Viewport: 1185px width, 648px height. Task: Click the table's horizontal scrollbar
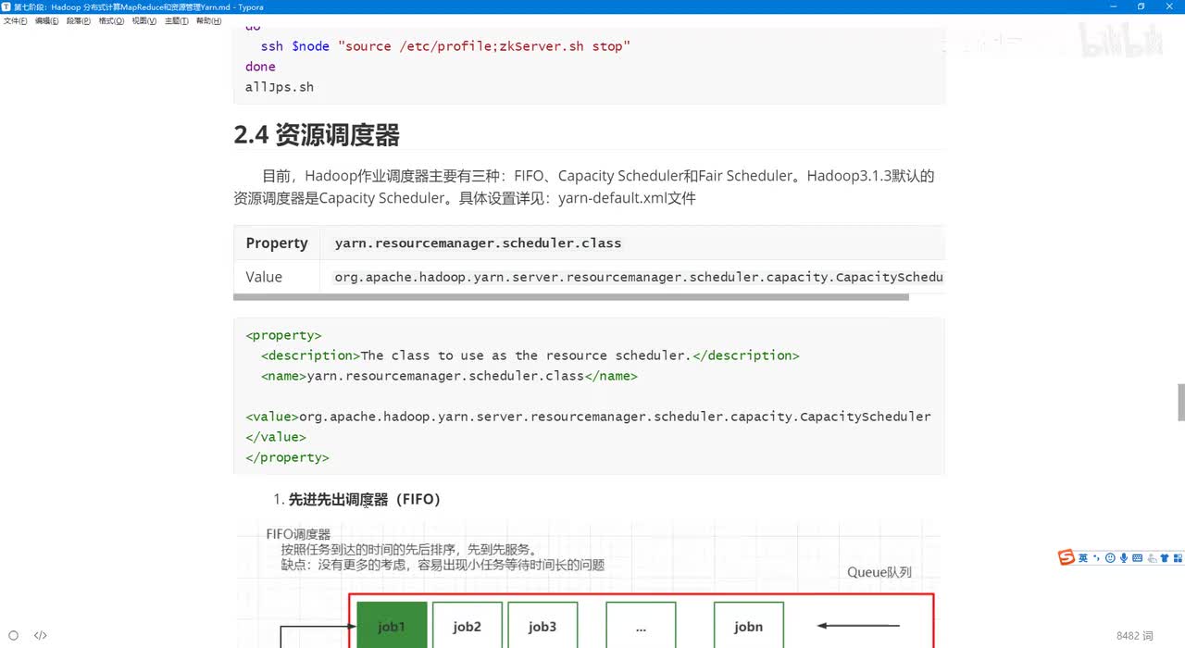(x=571, y=297)
